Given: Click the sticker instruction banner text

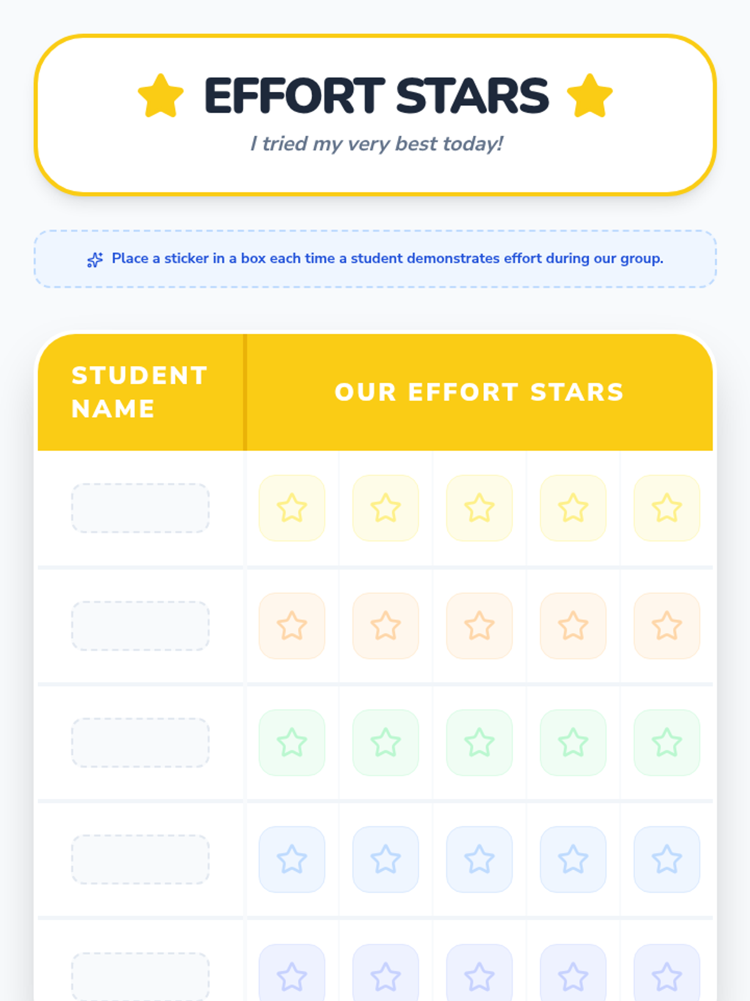Looking at the screenshot, I should (387, 258).
